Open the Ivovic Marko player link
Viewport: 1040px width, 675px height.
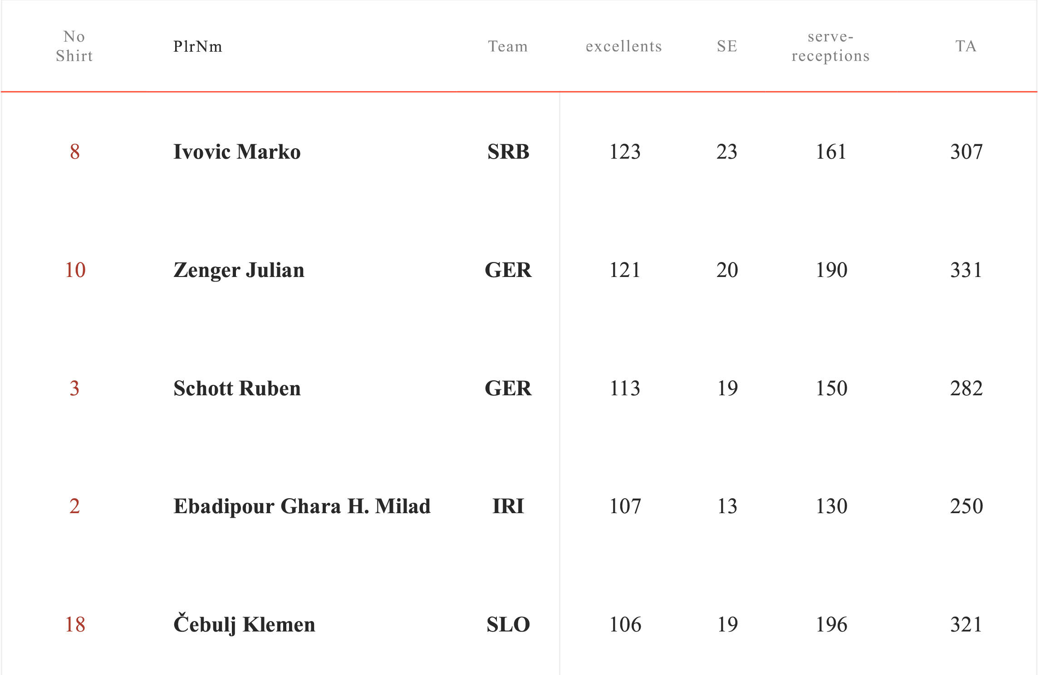pos(237,152)
